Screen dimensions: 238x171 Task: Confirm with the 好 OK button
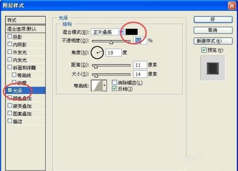(x=213, y=19)
